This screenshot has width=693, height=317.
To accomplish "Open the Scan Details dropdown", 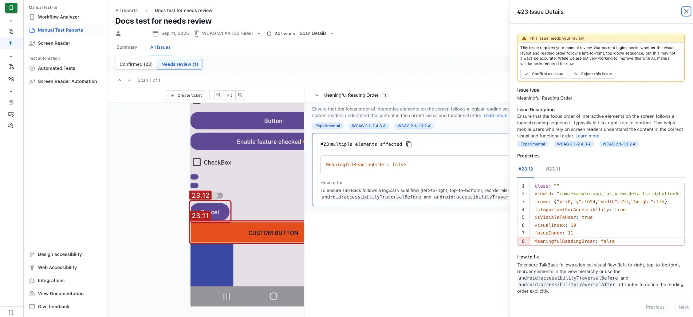I will pos(316,33).
